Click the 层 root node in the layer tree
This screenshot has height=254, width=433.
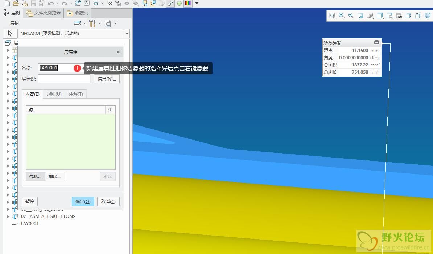pos(16,43)
